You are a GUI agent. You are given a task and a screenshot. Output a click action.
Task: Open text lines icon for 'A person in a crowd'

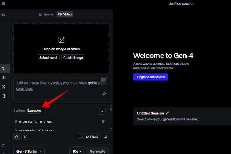tap(103, 121)
